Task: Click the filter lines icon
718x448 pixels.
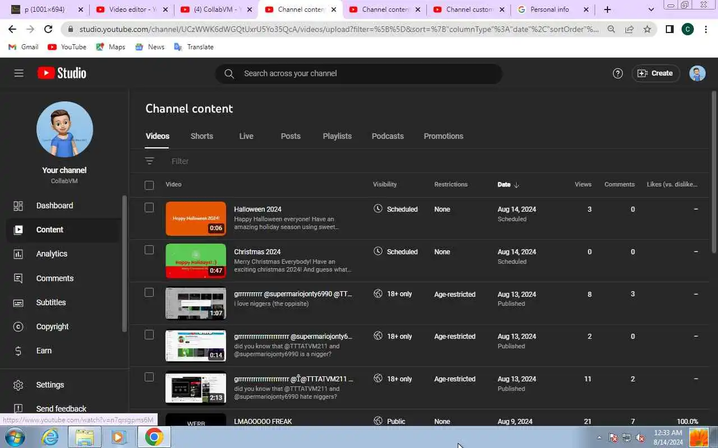Action: 149,161
